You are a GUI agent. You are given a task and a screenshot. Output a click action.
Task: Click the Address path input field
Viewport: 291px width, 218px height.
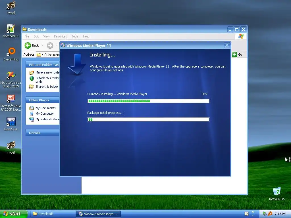[x=48, y=54]
